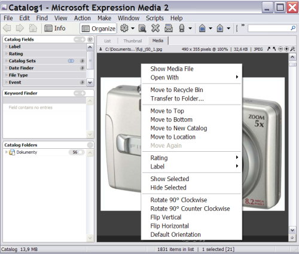Screen dimensions: 299x254
Task: Open the Info panel
Action: [x=55, y=29]
